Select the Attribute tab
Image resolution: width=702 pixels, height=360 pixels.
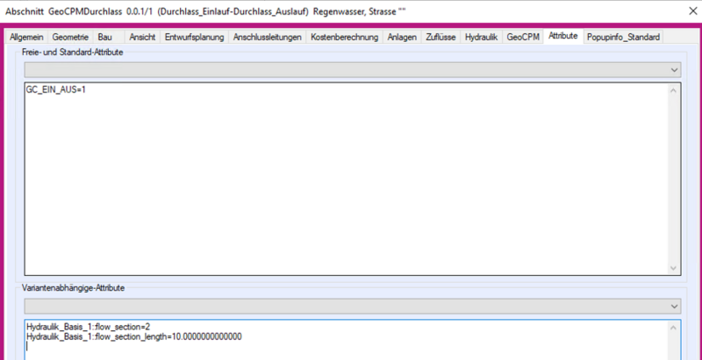click(563, 37)
